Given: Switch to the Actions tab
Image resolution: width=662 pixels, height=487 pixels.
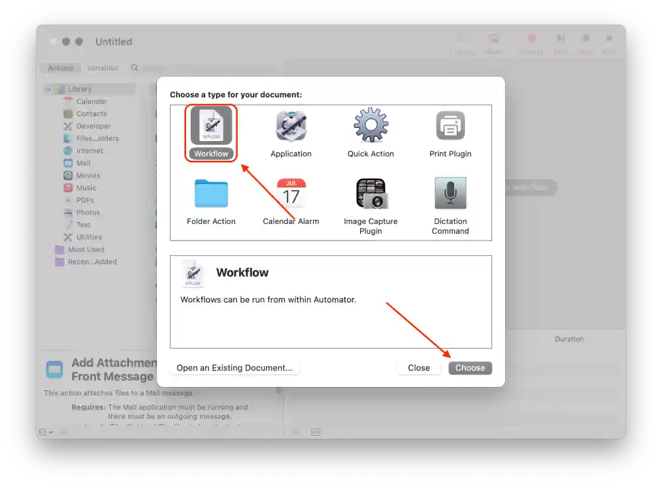Looking at the screenshot, I should coord(60,68).
